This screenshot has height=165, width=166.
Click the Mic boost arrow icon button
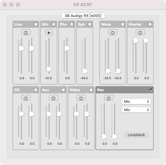pos(49,32)
